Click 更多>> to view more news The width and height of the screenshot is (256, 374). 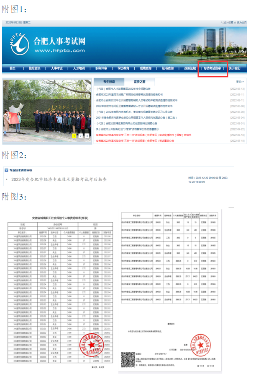click(240, 82)
